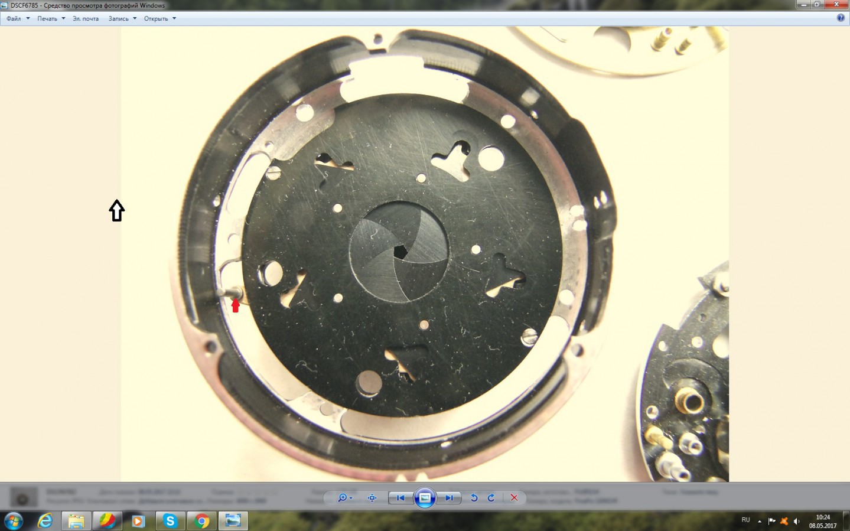850x531 pixels.
Task: Go to the previous photo
Action: point(400,498)
